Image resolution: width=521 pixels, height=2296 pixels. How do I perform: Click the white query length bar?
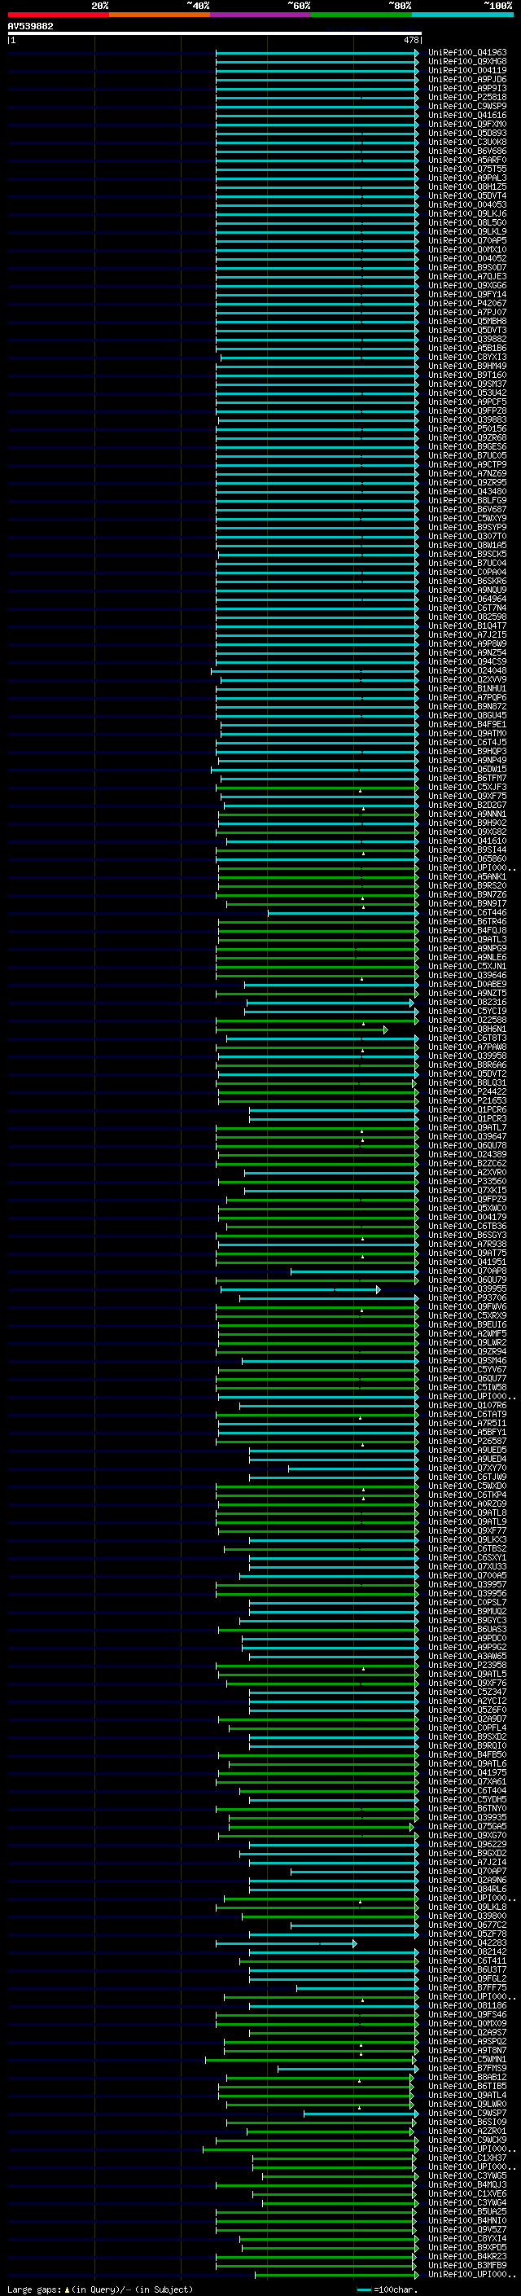(x=215, y=34)
